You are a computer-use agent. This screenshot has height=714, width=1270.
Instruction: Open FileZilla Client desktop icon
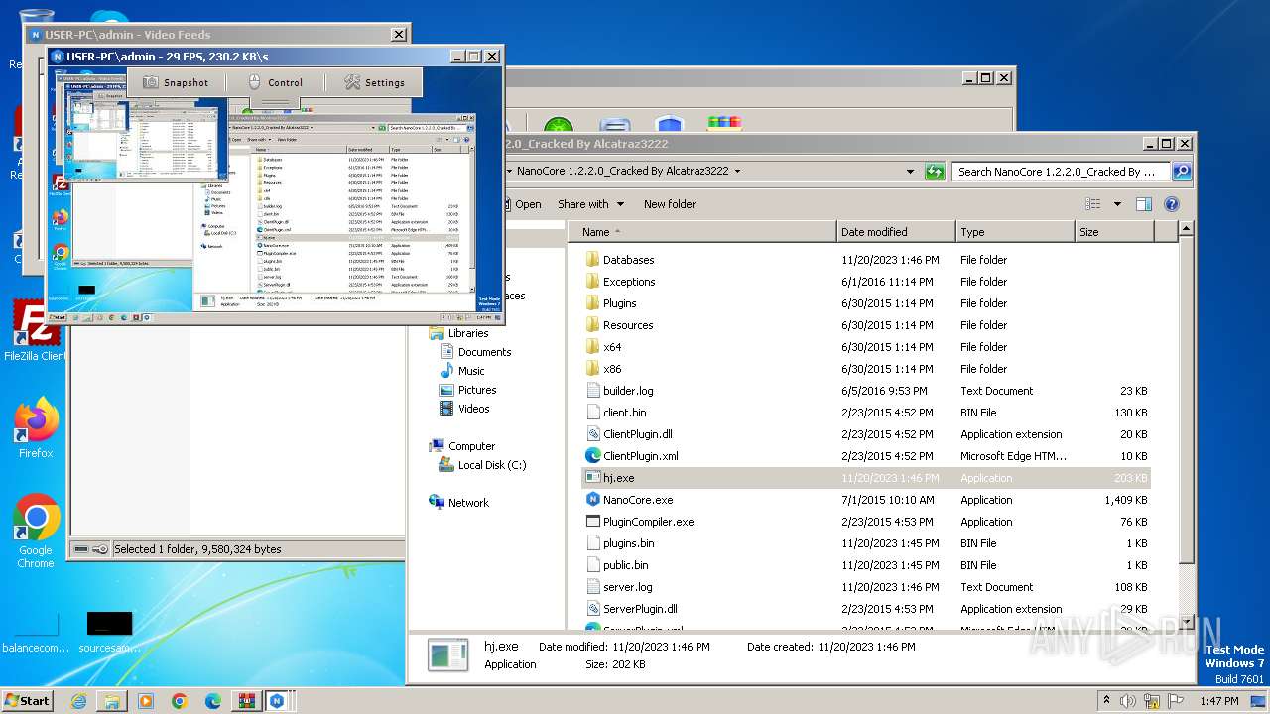(x=36, y=330)
